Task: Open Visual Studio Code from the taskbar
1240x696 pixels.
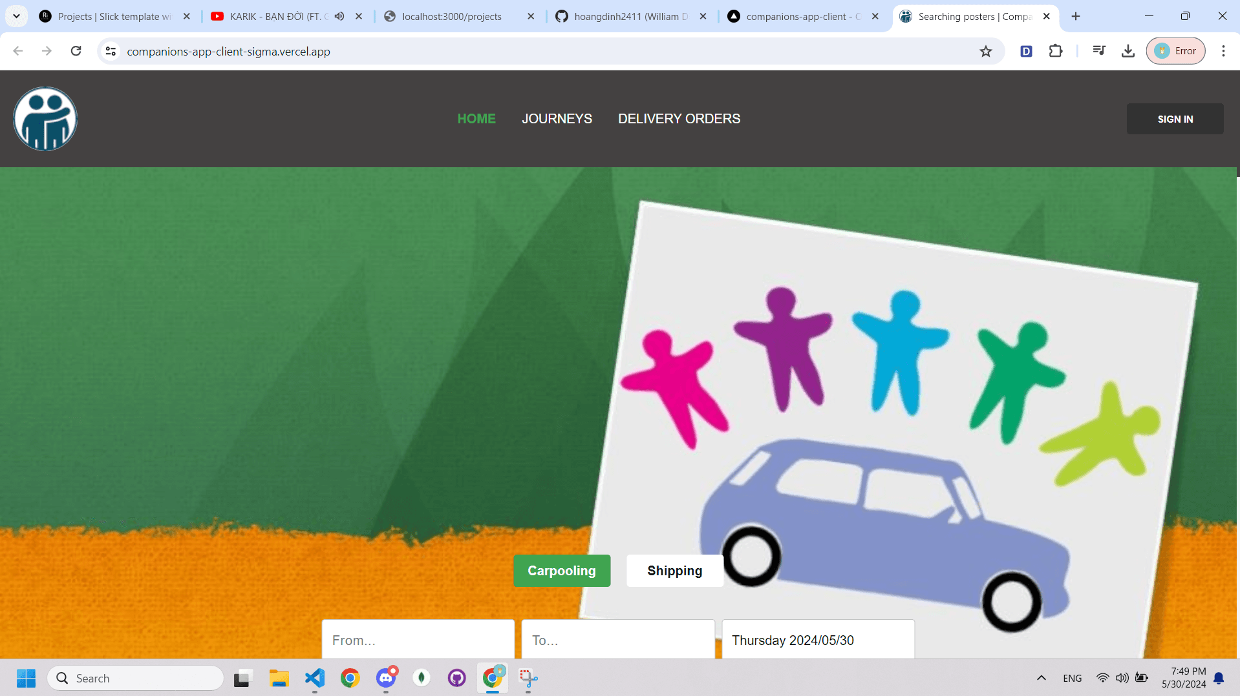Action: 315,678
